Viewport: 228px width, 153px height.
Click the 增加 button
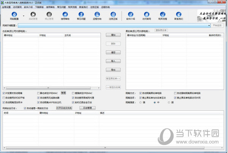[x=113, y=35]
